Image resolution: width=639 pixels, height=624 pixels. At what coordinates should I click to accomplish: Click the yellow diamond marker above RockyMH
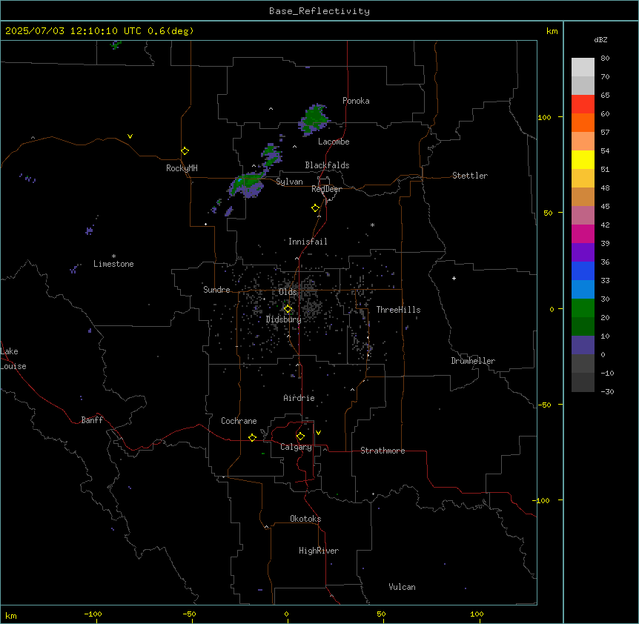click(185, 150)
